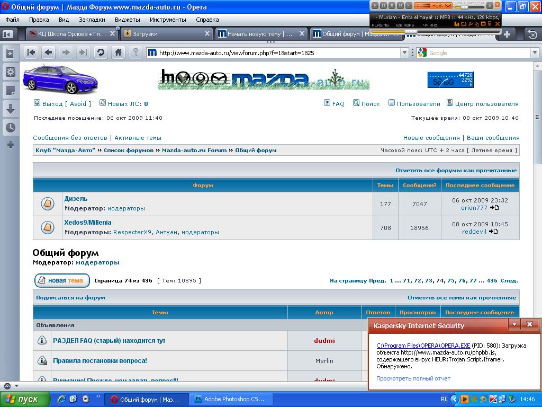Open the Notes panel in Opera sidebar
Viewport: 542px width, 407px height.
click(x=11, y=90)
